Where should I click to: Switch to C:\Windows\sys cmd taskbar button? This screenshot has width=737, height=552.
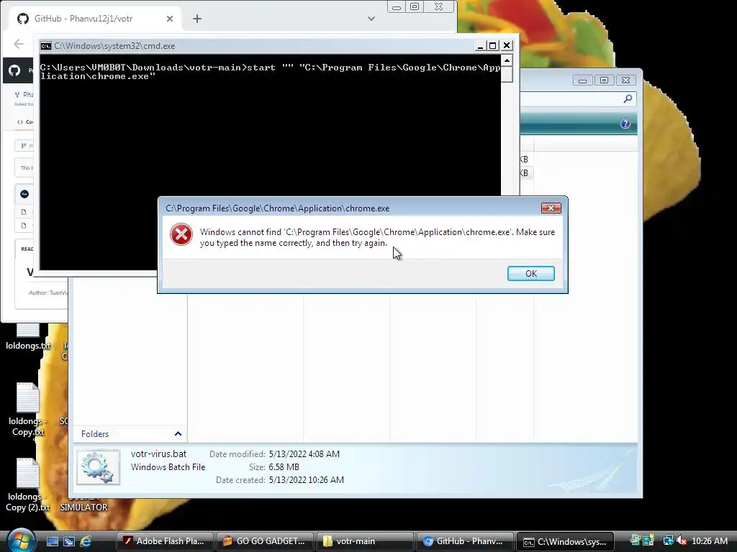tap(566, 541)
